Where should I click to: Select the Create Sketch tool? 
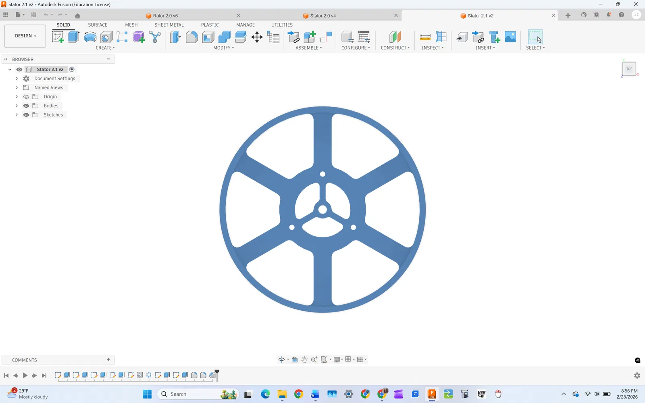point(58,37)
